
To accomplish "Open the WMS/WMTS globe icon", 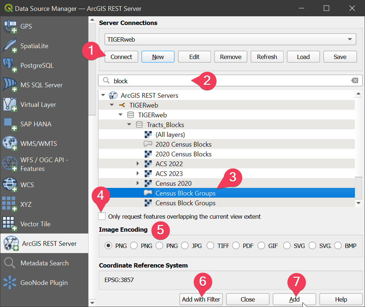I will [9, 144].
